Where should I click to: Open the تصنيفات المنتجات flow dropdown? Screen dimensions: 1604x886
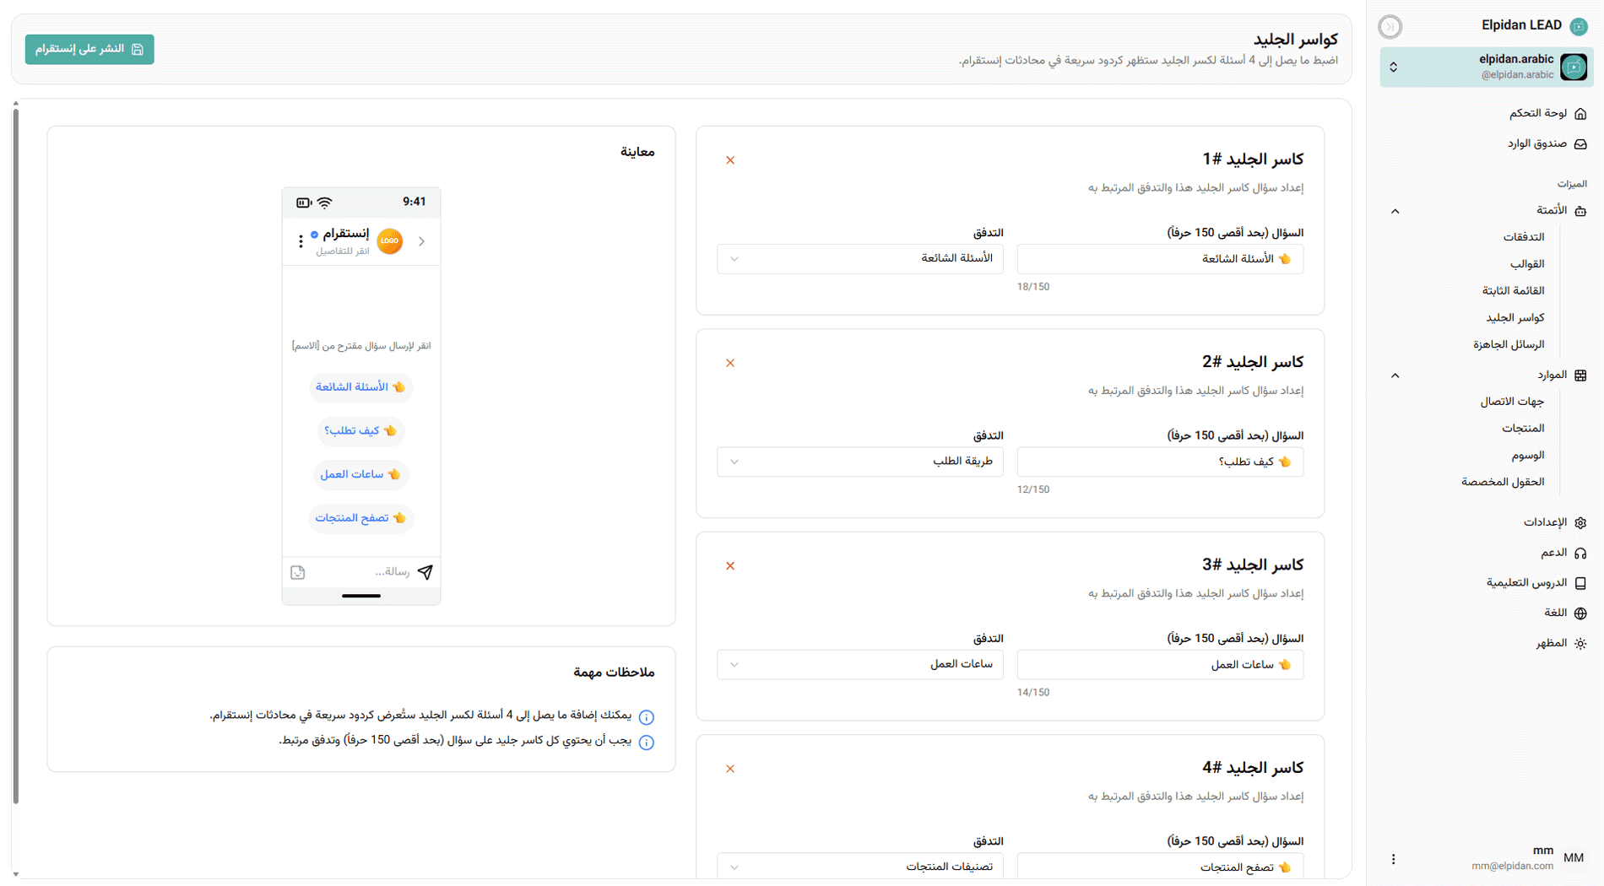click(x=859, y=866)
